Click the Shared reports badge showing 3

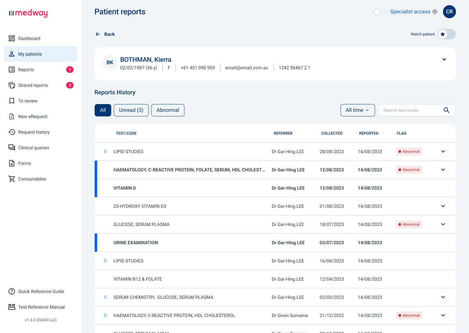pyautogui.click(x=70, y=85)
